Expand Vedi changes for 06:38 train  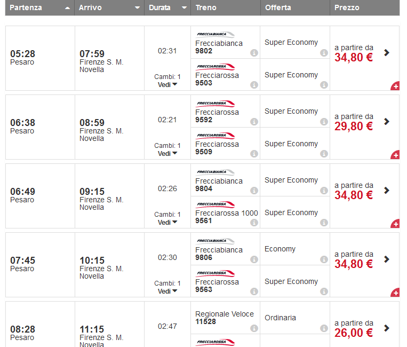167,153
